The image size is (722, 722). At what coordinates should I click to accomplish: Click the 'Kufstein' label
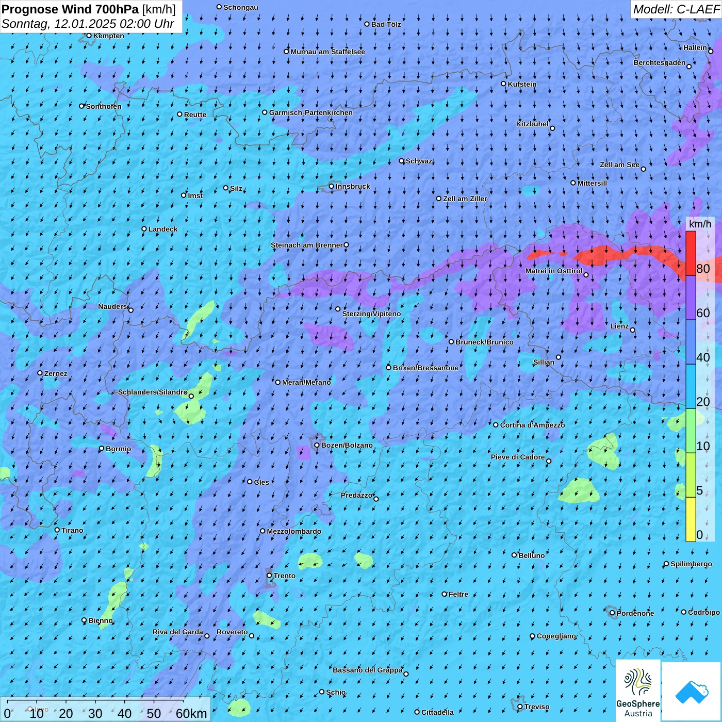(x=522, y=84)
